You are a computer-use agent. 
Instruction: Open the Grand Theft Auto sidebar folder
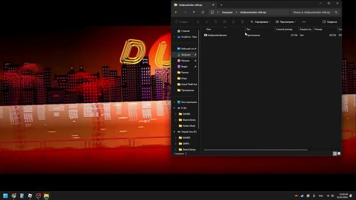[x=187, y=84]
